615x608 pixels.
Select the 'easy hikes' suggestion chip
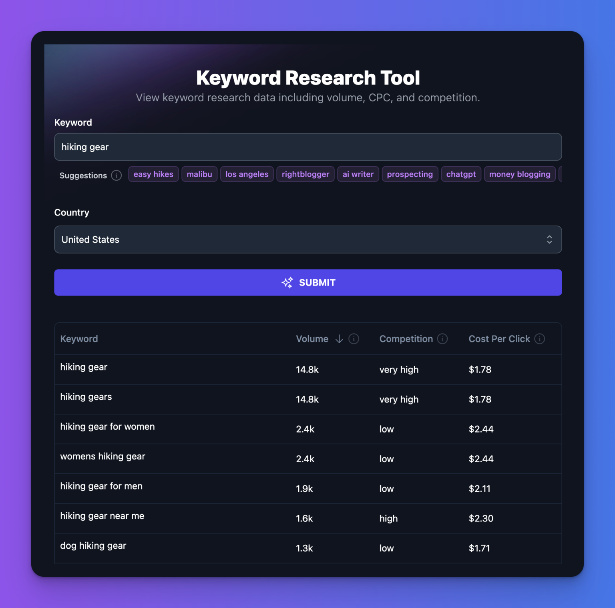(x=153, y=174)
